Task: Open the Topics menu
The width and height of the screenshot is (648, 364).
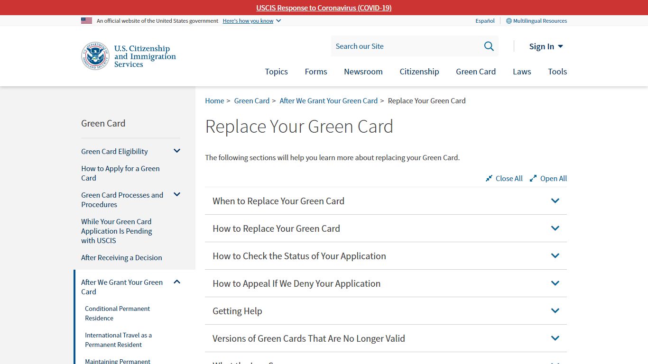Action: (x=276, y=72)
